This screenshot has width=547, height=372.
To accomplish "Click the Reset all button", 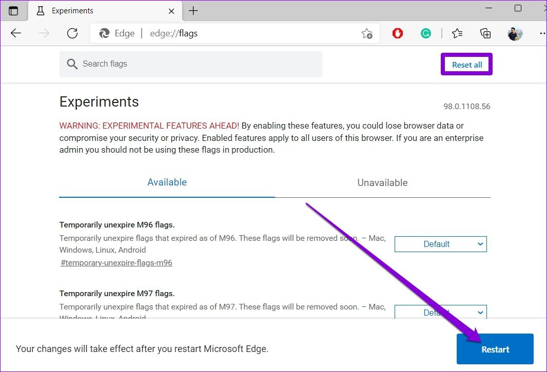I will [x=466, y=65].
